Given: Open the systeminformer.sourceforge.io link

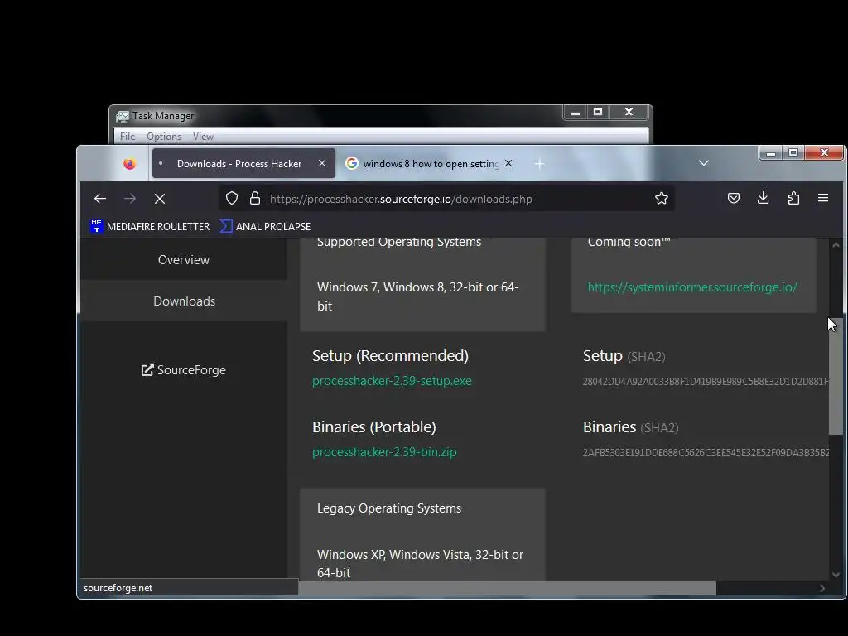Looking at the screenshot, I should click(692, 287).
